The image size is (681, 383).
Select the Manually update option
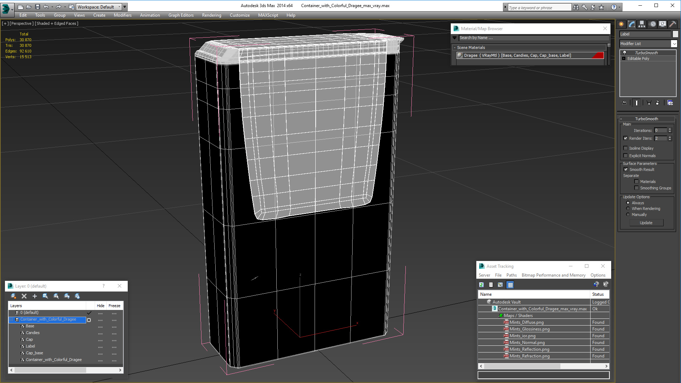tap(628, 215)
